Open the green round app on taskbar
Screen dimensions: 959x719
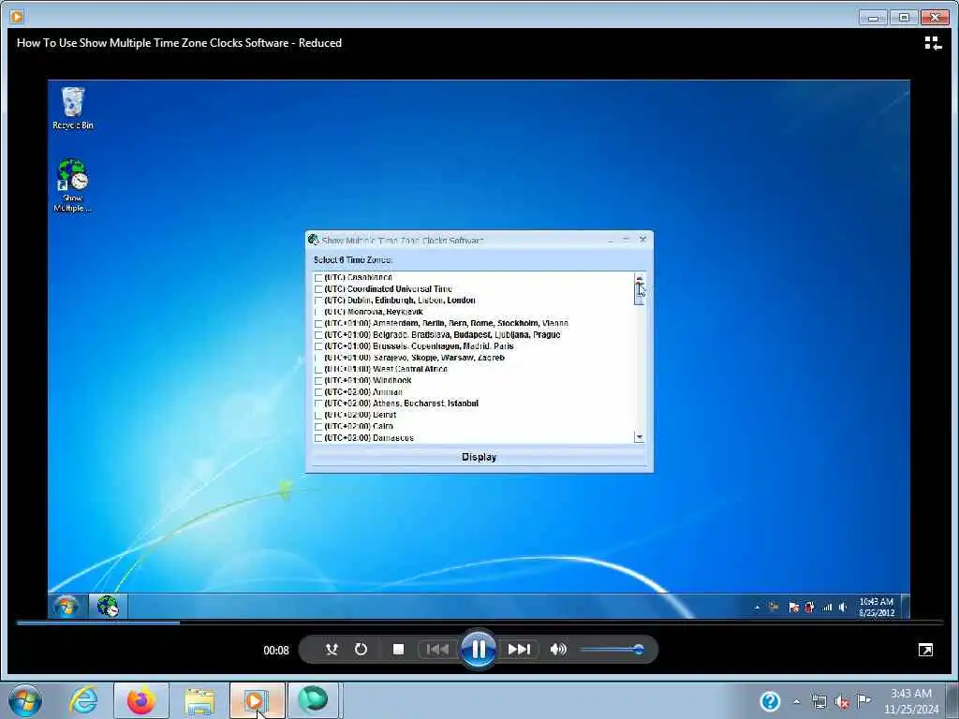point(313,700)
